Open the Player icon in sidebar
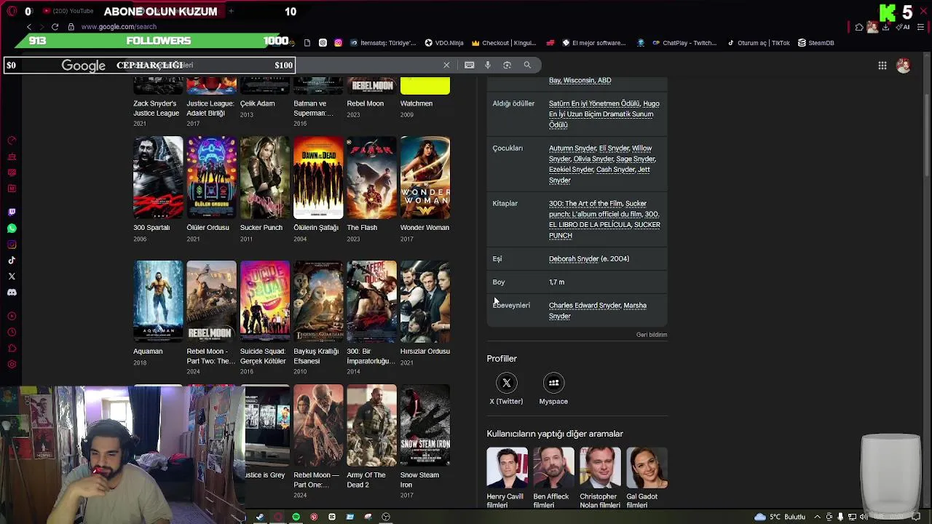The height and width of the screenshot is (524, 932). tap(12, 316)
